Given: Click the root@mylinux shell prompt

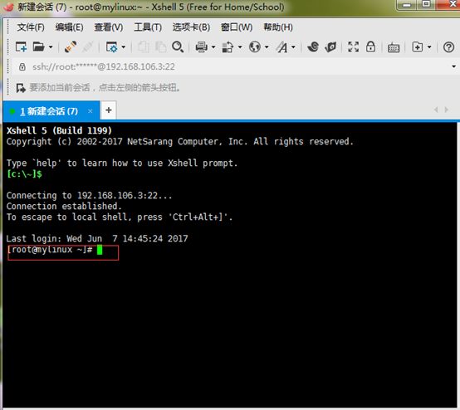Looking at the screenshot, I should [x=50, y=250].
